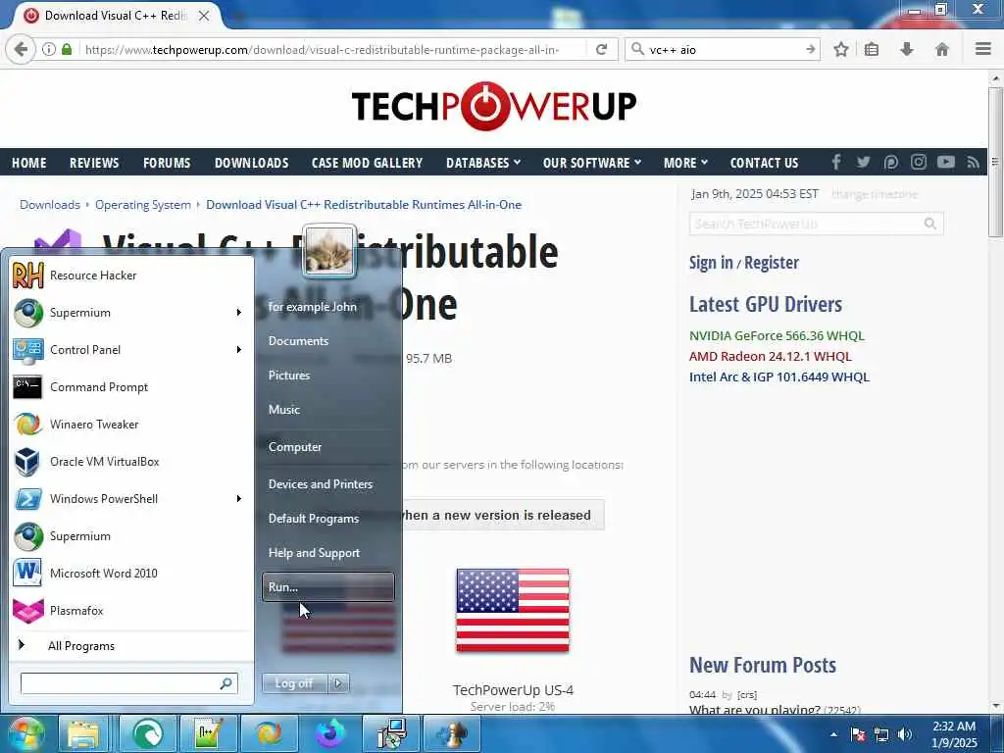Open the Operating System breadcrumb link
This screenshot has height=753, width=1004.
click(x=143, y=205)
